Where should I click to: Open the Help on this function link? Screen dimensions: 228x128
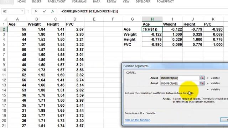pyautogui.click(x=138, y=120)
